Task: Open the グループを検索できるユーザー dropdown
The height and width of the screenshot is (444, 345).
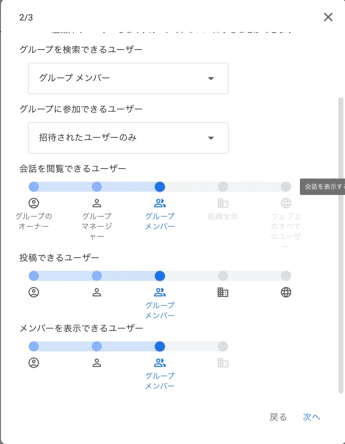Action: point(128,78)
